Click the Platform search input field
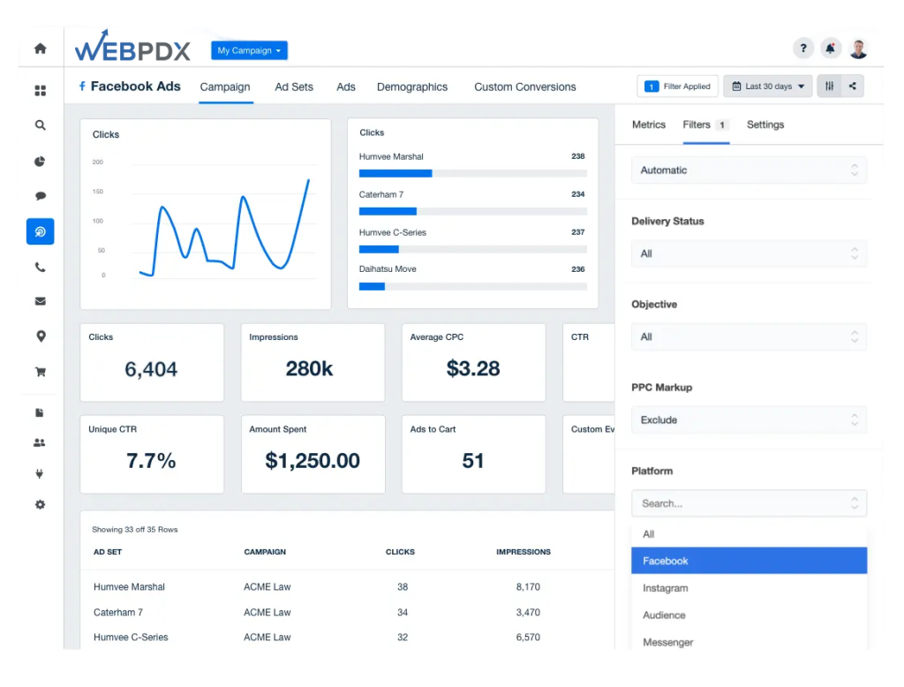 (x=749, y=503)
